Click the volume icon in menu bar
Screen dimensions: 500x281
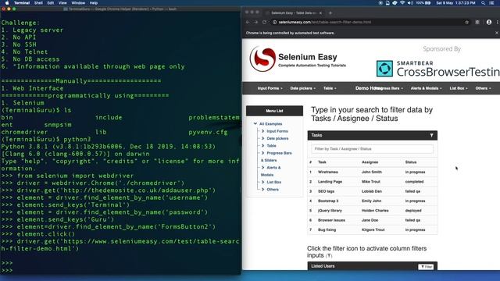click(410, 3)
